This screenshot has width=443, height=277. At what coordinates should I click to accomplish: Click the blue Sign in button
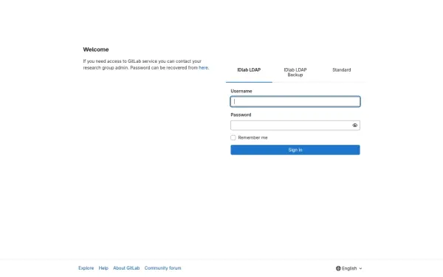[x=295, y=150]
